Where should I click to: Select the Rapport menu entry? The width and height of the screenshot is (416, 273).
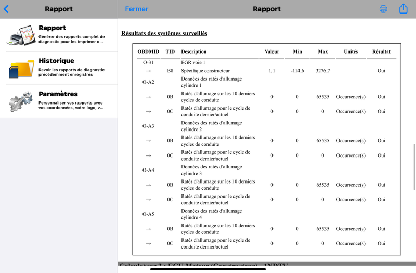pyautogui.click(x=59, y=35)
